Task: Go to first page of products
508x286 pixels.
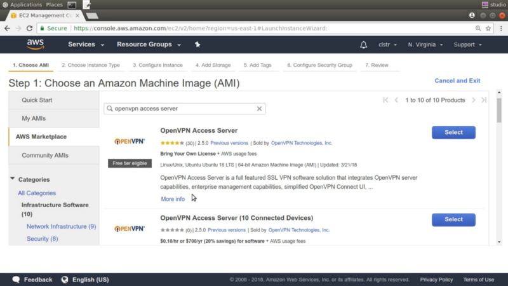Action: pyautogui.click(x=385, y=100)
